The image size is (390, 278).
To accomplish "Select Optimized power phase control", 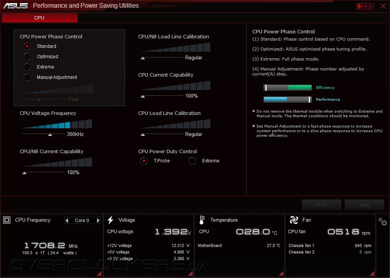I will pyautogui.click(x=27, y=57).
